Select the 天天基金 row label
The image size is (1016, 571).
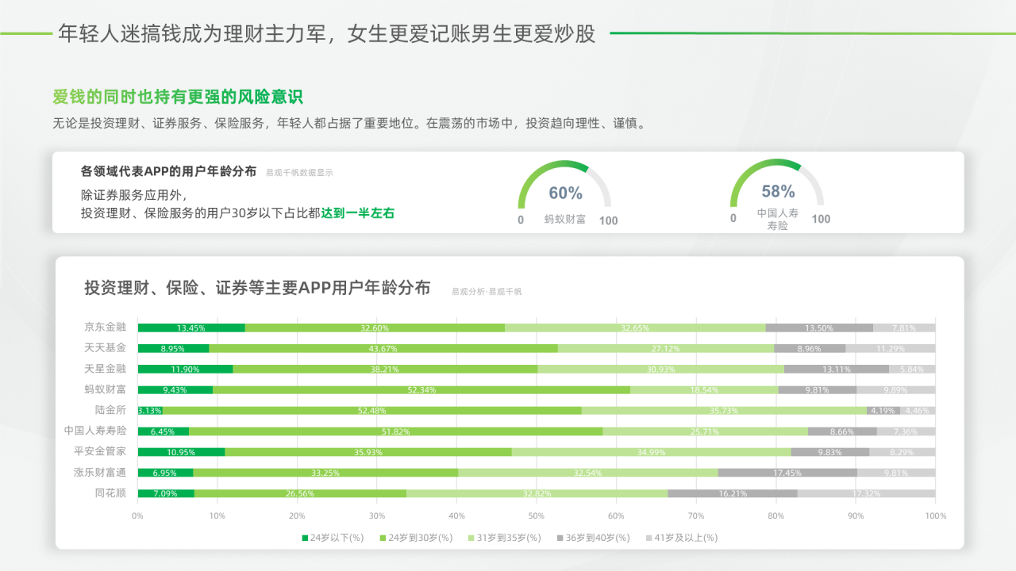click(106, 347)
